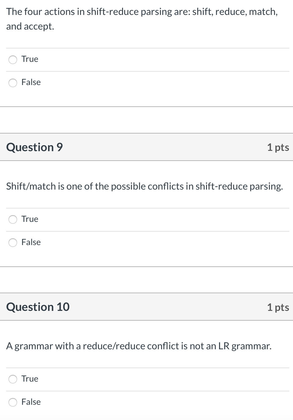This screenshot has height=420, width=293.
Task: Click the True label in Question 10
Action: pyautogui.click(x=30, y=379)
